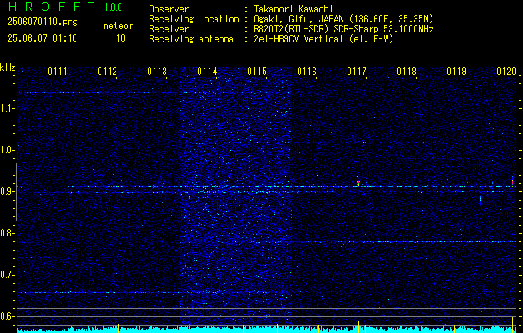Click the 0.6 kHz axis label

tap(7, 316)
